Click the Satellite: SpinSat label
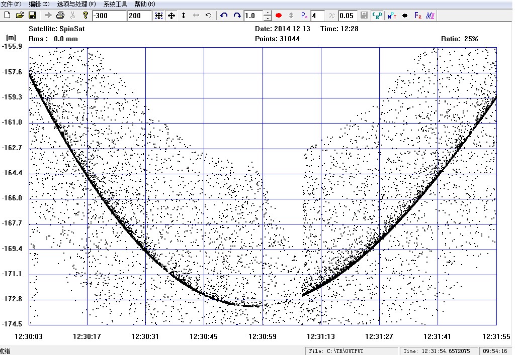This screenshot has height=355, width=515. (57, 29)
